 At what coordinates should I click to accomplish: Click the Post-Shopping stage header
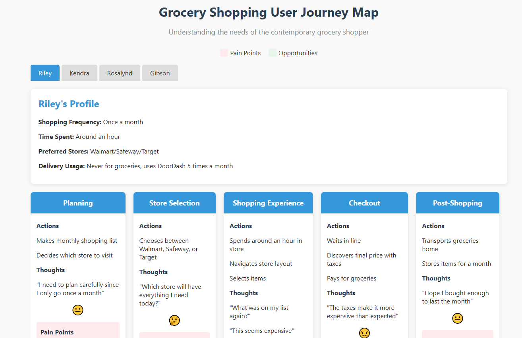click(458, 203)
